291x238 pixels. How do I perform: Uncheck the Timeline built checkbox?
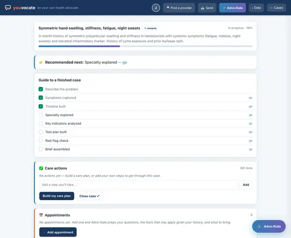40,106
